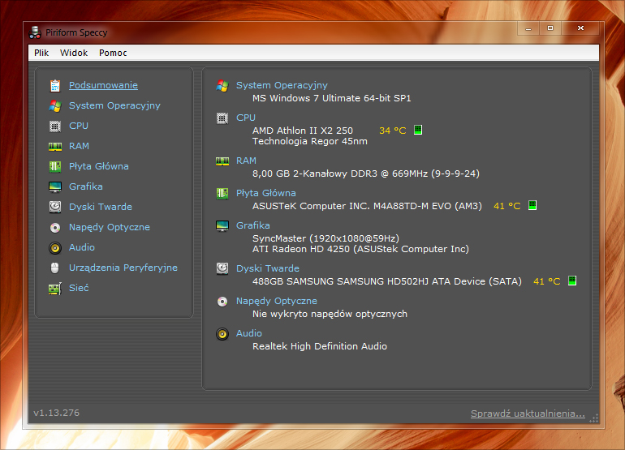
Task: Click Płyta Główna heading in summary panel
Action: tap(266, 193)
